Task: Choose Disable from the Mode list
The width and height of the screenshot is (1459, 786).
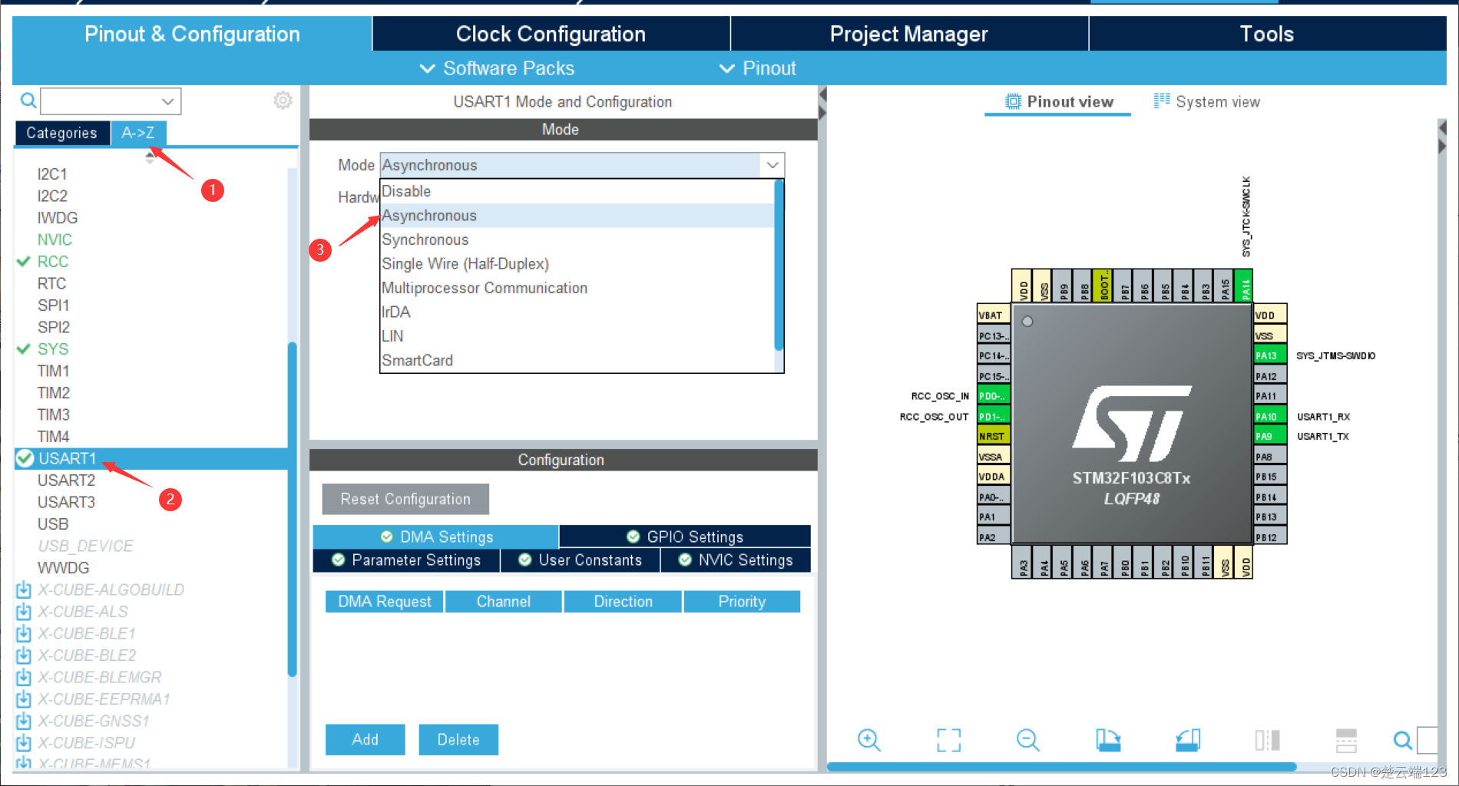Action: click(577, 191)
